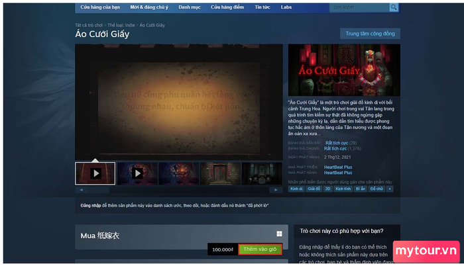Screen dimensions: 464x268
Task: Open the Tin tức tab
Action: [262, 7]
